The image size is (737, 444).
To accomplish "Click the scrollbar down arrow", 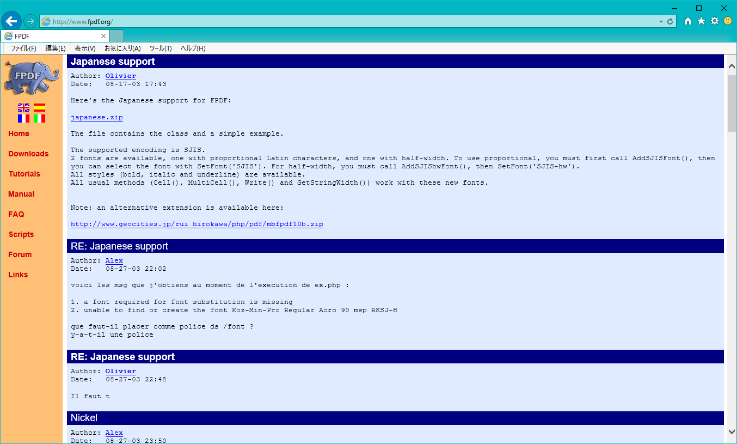I will pyautogui.click(x=732, y=431).
